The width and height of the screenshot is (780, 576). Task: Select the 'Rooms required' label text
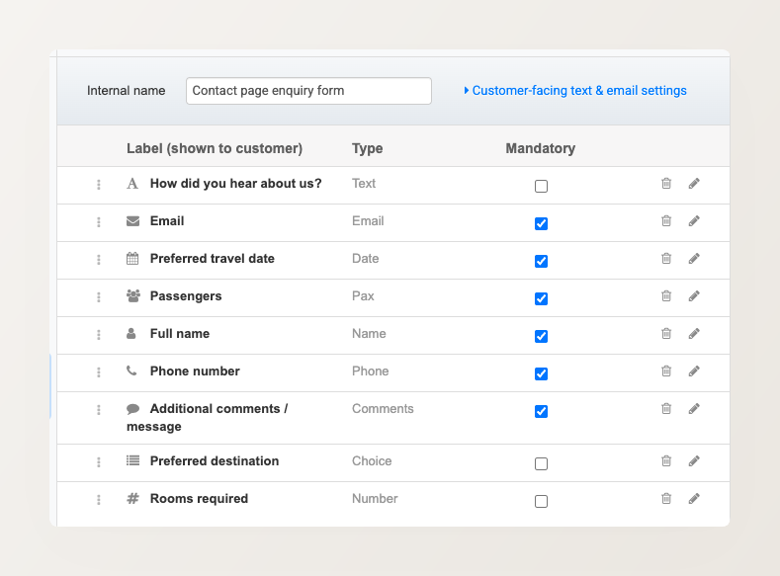tap(199, 499)
